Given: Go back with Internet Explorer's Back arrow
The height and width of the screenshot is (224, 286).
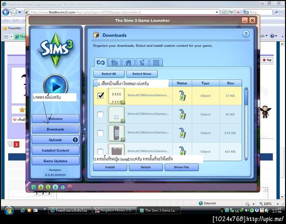Looking at the screenshot, I should [6, 12].
